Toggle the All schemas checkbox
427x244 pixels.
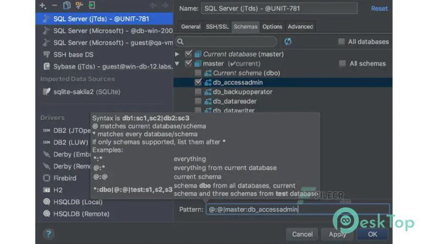[x=342, y=63]
